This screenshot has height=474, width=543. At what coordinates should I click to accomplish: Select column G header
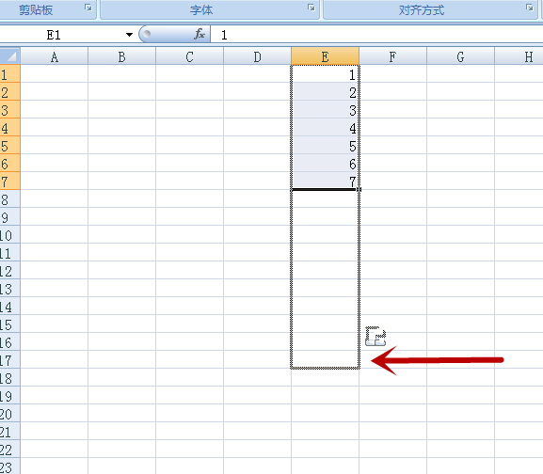coord(460,56)
